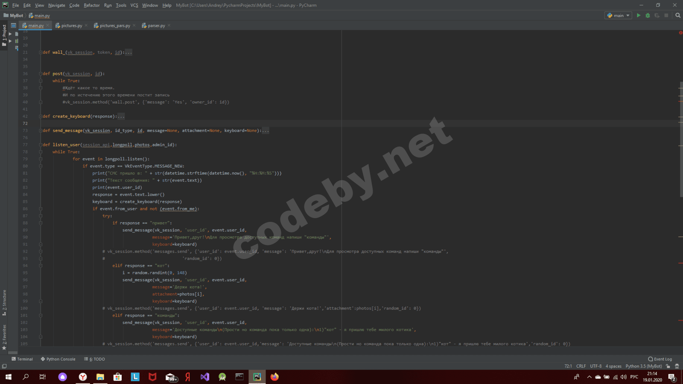The image size is (683, 384).
Task: Expand the folded wall_ function
Action: (128, 52)
